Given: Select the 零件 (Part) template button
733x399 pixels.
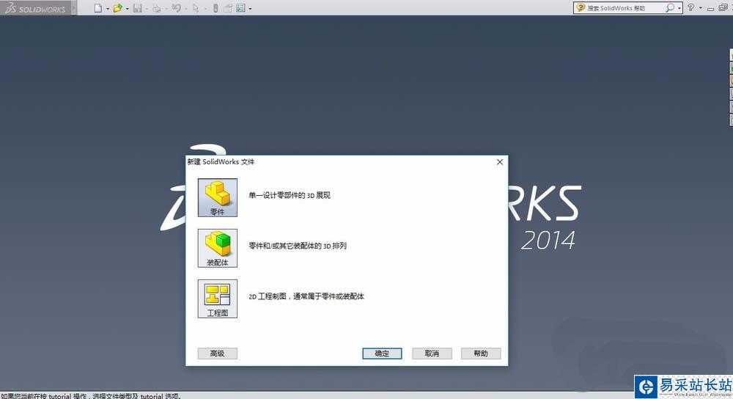Looking at the screenshot, I should point(218,197).
